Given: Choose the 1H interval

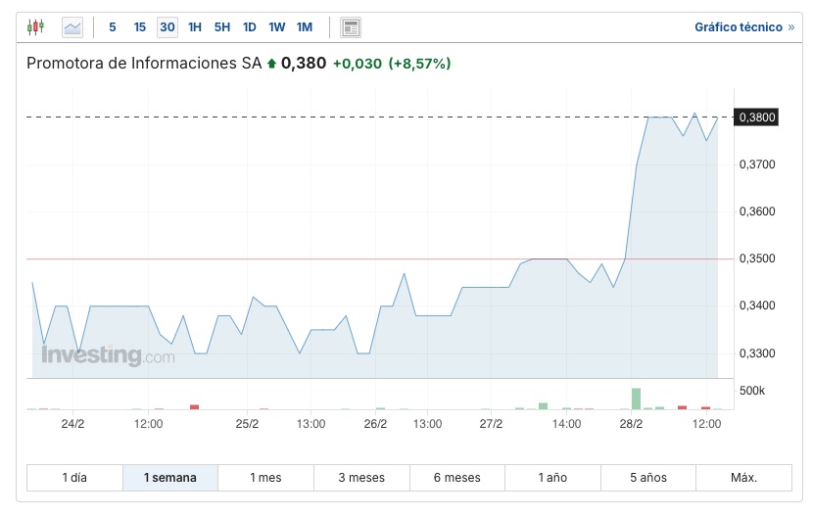Looking at the screenshot, I should coord(195,27).
